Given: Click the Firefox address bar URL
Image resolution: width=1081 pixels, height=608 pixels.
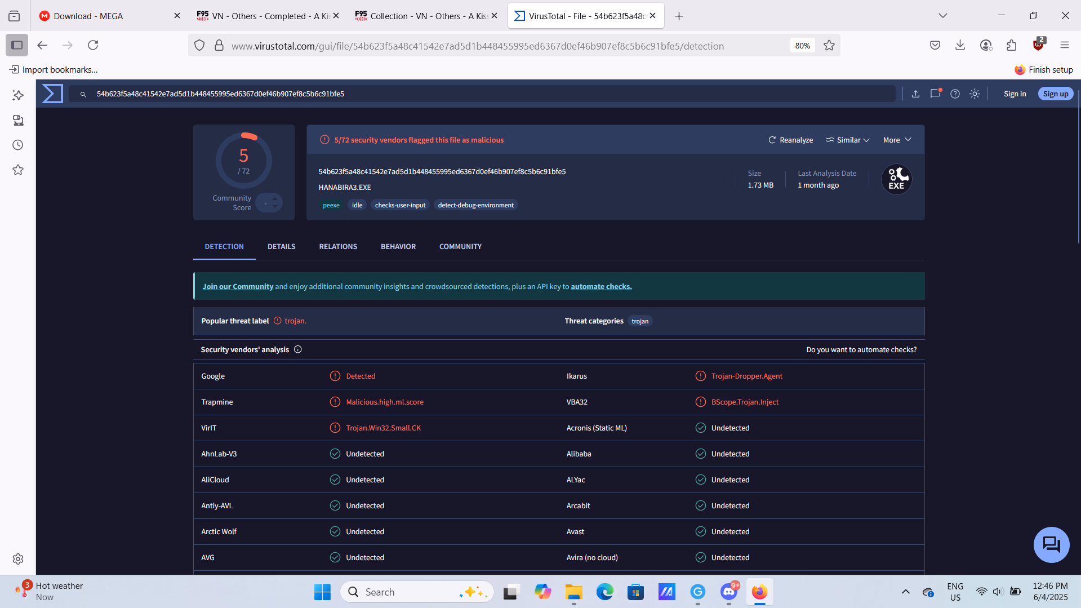Looking at the screenshot, I should click(x=478, y=46).
